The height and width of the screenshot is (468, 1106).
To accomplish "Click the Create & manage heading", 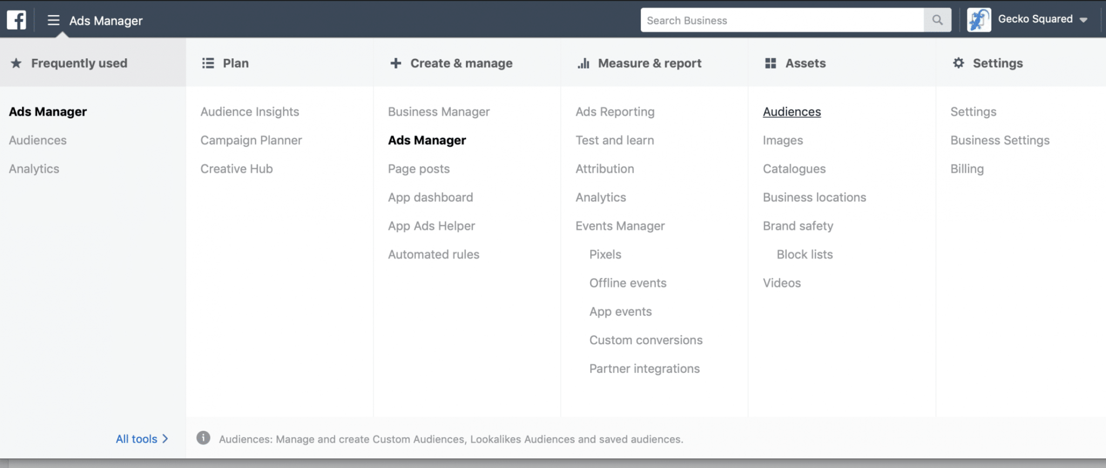I will coord(461,63).
